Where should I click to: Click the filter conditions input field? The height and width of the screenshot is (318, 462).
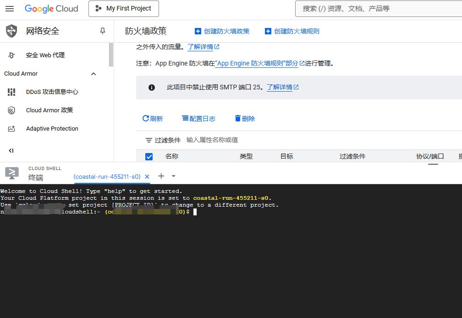coord(275,140)
